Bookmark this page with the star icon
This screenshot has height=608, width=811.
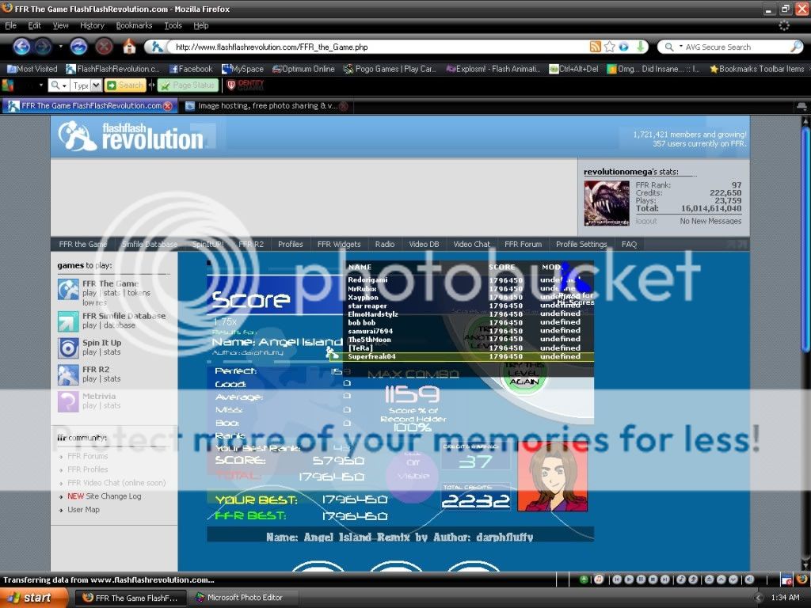tap(609, 47)
